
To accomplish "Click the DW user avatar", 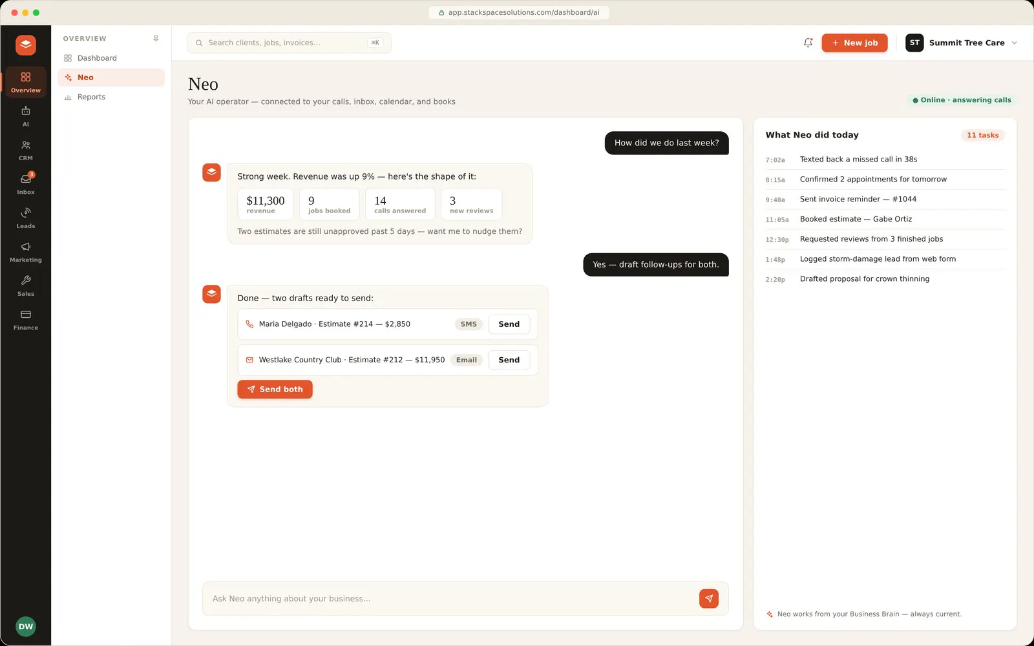I will pos(26,627).
